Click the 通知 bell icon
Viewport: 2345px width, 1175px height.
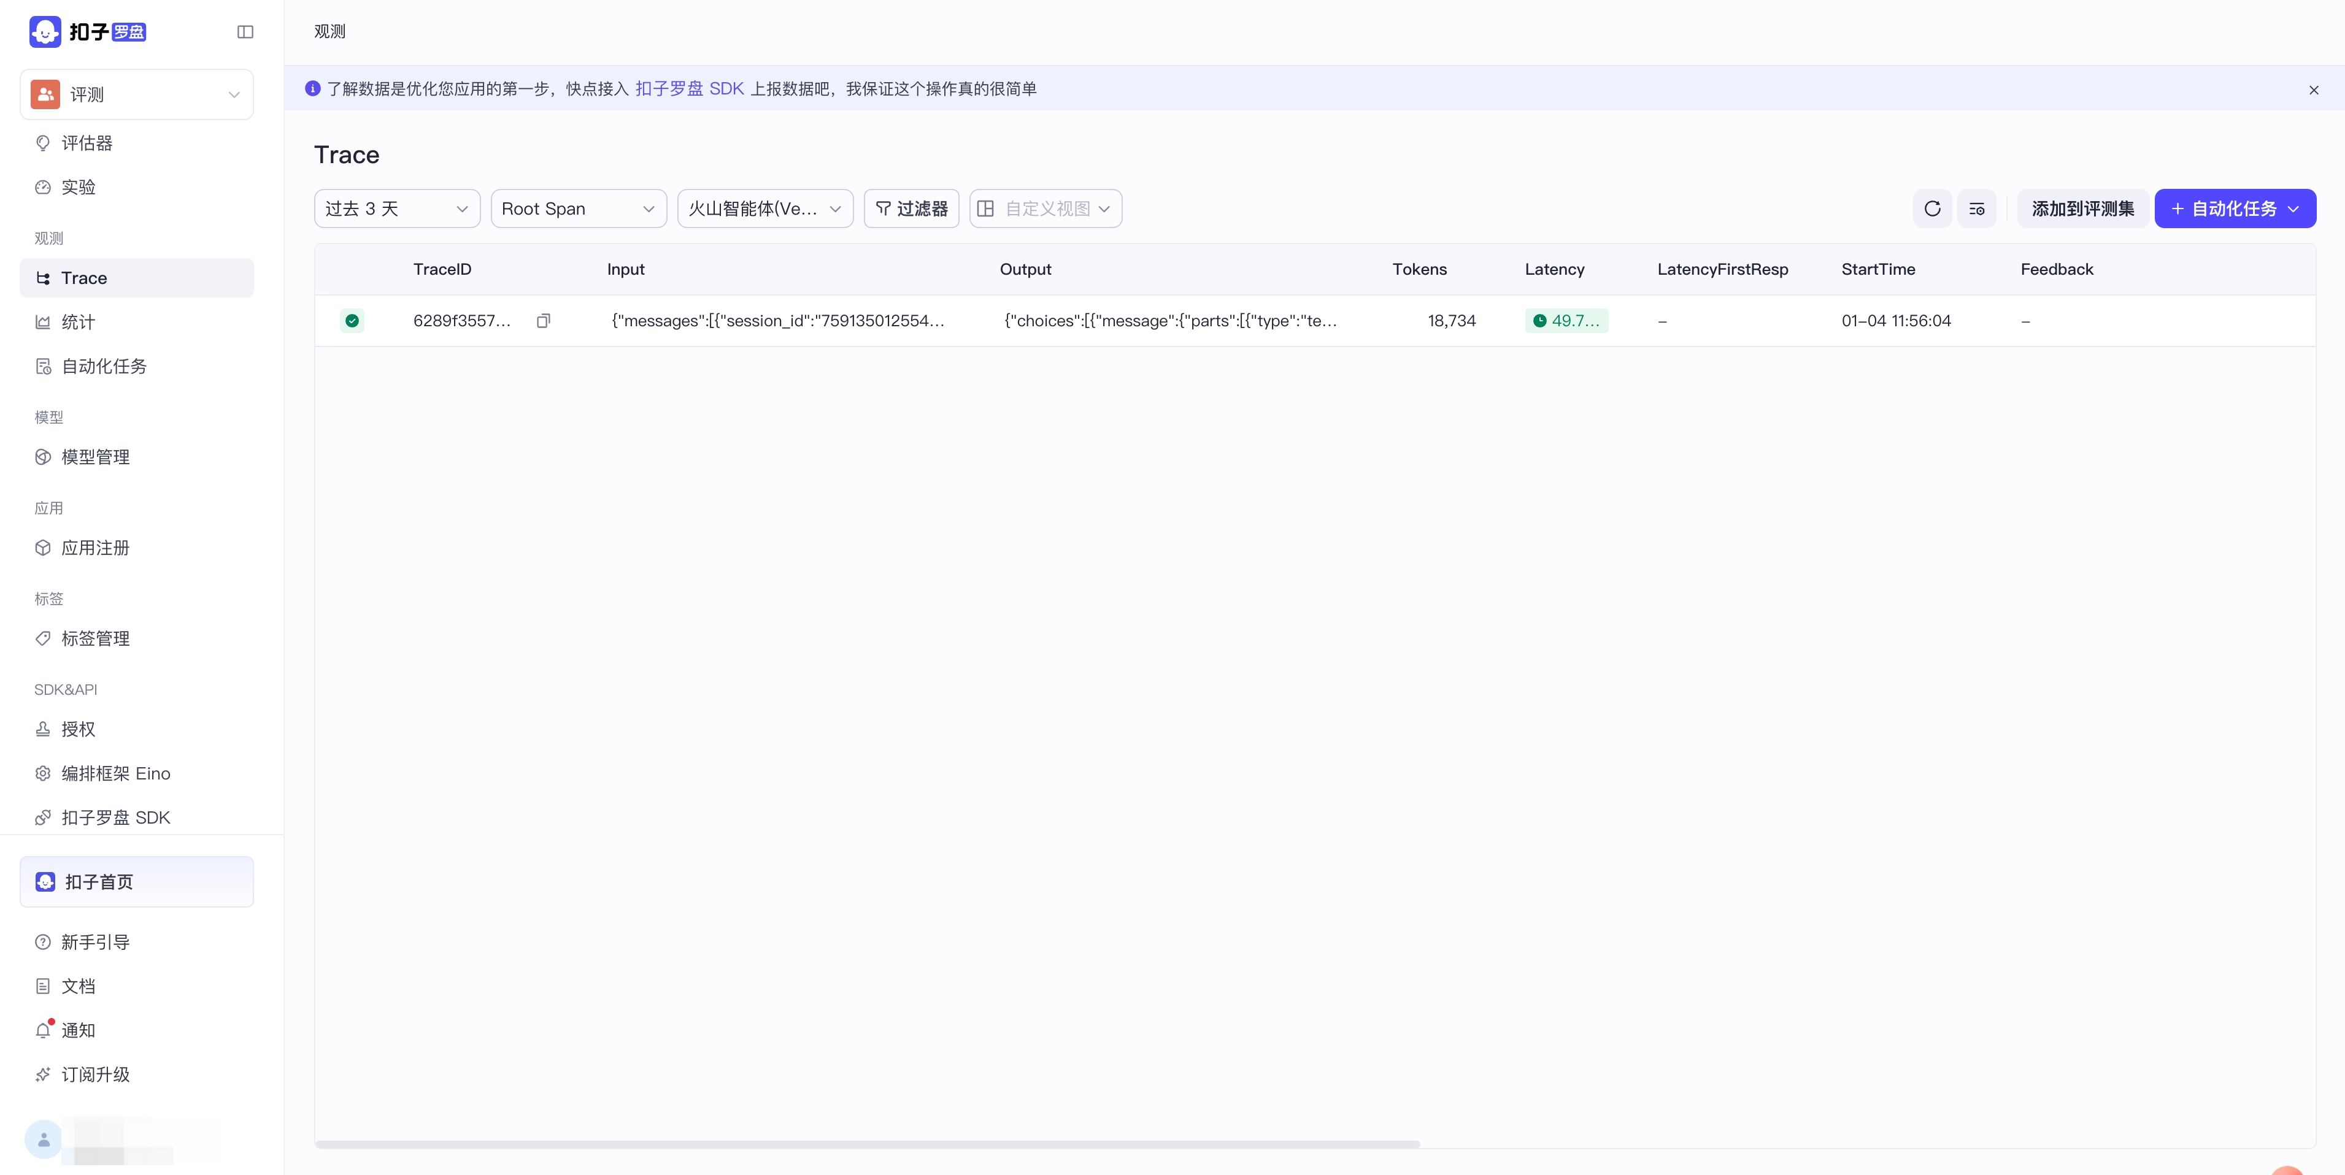(x=43, y=1030)
